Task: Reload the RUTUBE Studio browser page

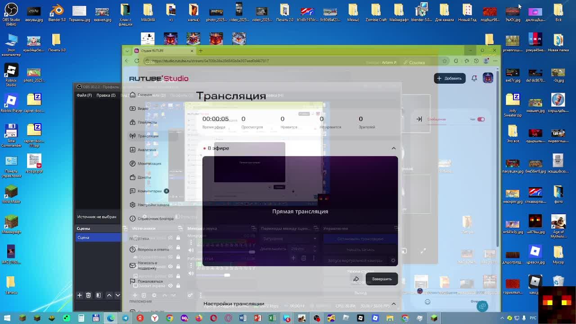Action: click(x=137, y=61)
